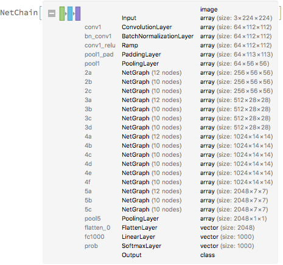This screenshot has width=283, height=265.
Task: Expand the 2a NetGraph (12 nodes)
Action: (178, 73)
